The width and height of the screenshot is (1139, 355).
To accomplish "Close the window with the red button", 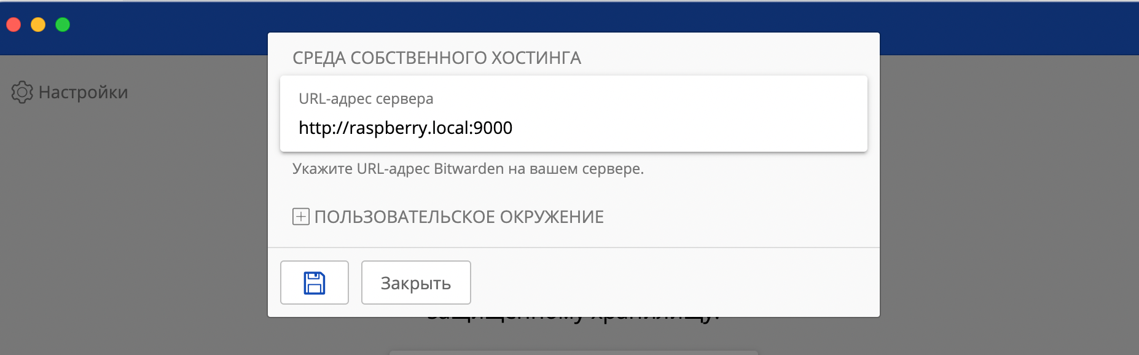I will 14,25.
